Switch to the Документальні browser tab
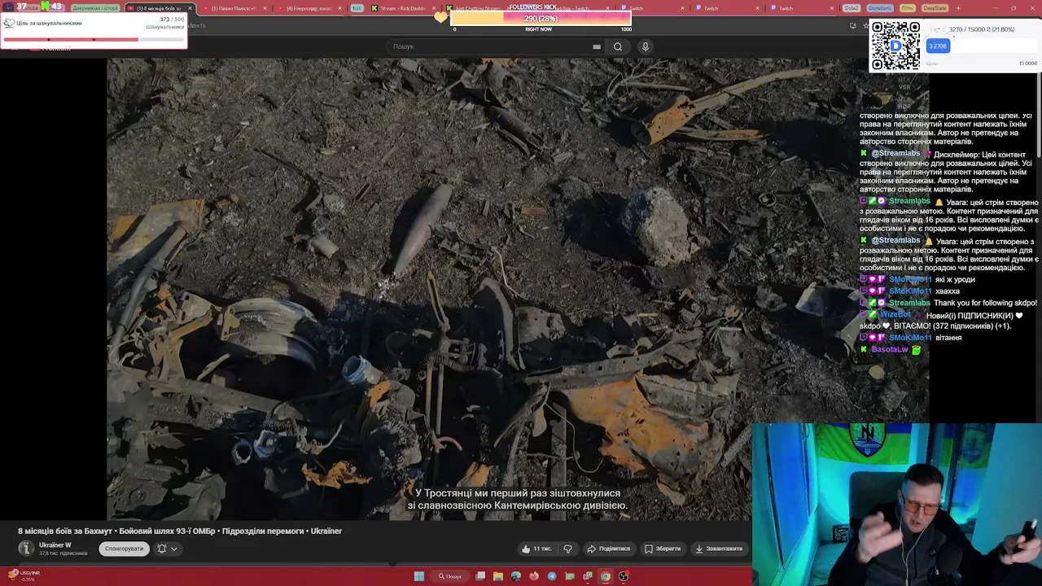Screen dimensions: 1042x586 point(94,8)
